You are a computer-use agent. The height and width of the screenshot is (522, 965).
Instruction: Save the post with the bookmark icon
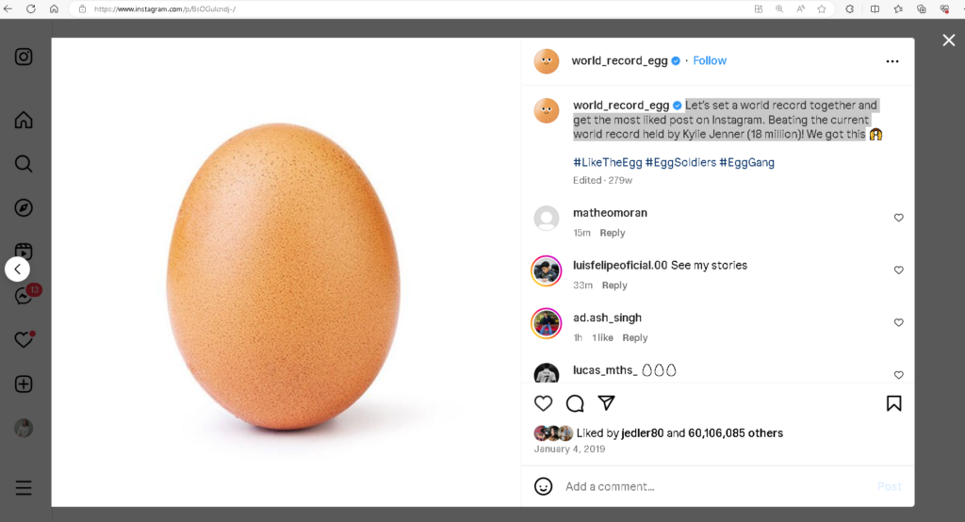(x=893, y=403)
